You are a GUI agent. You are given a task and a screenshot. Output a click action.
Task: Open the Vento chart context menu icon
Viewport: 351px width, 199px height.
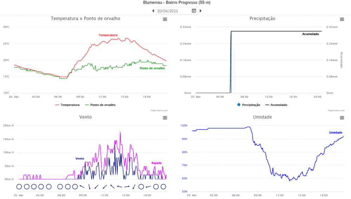point(165,118)
